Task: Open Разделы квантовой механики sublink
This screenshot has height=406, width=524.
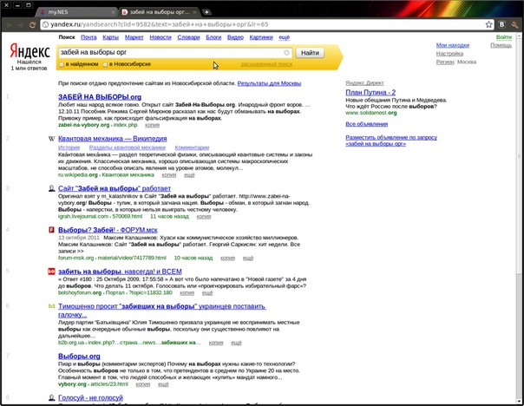Action: click(128, 147)
